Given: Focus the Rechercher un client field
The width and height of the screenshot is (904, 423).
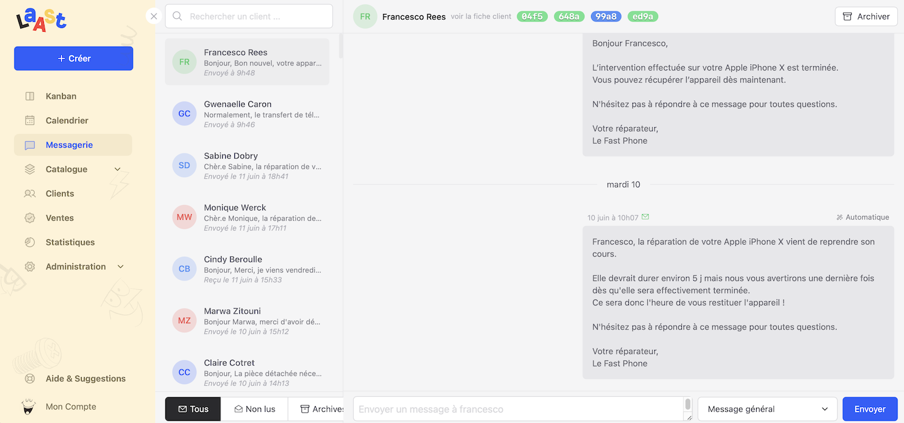Looking at the screenshot, I should (x=249, y=16).
